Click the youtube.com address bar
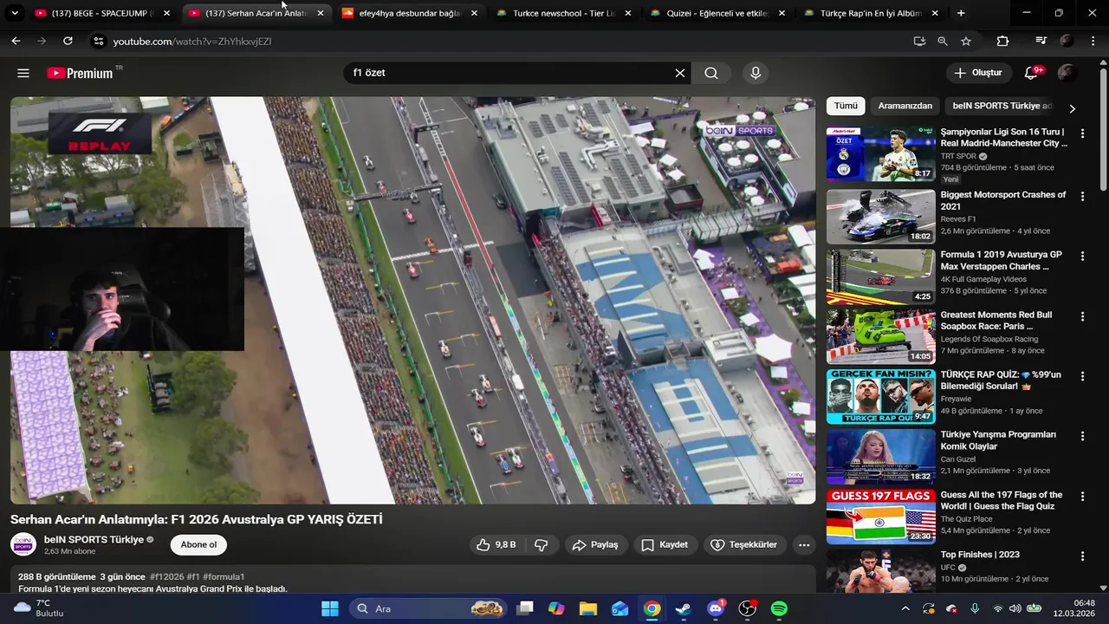1109x624 pixels. coord(503,41)
